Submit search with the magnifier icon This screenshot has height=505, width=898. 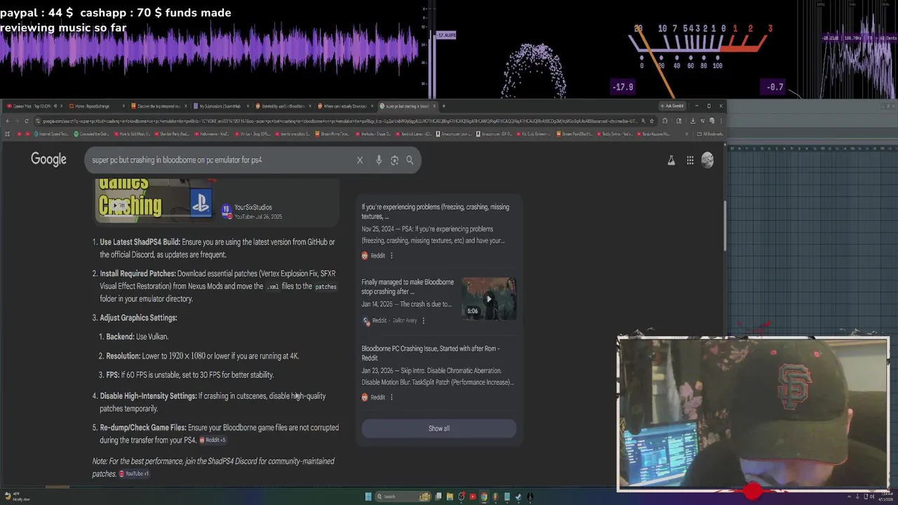(410, 160)
